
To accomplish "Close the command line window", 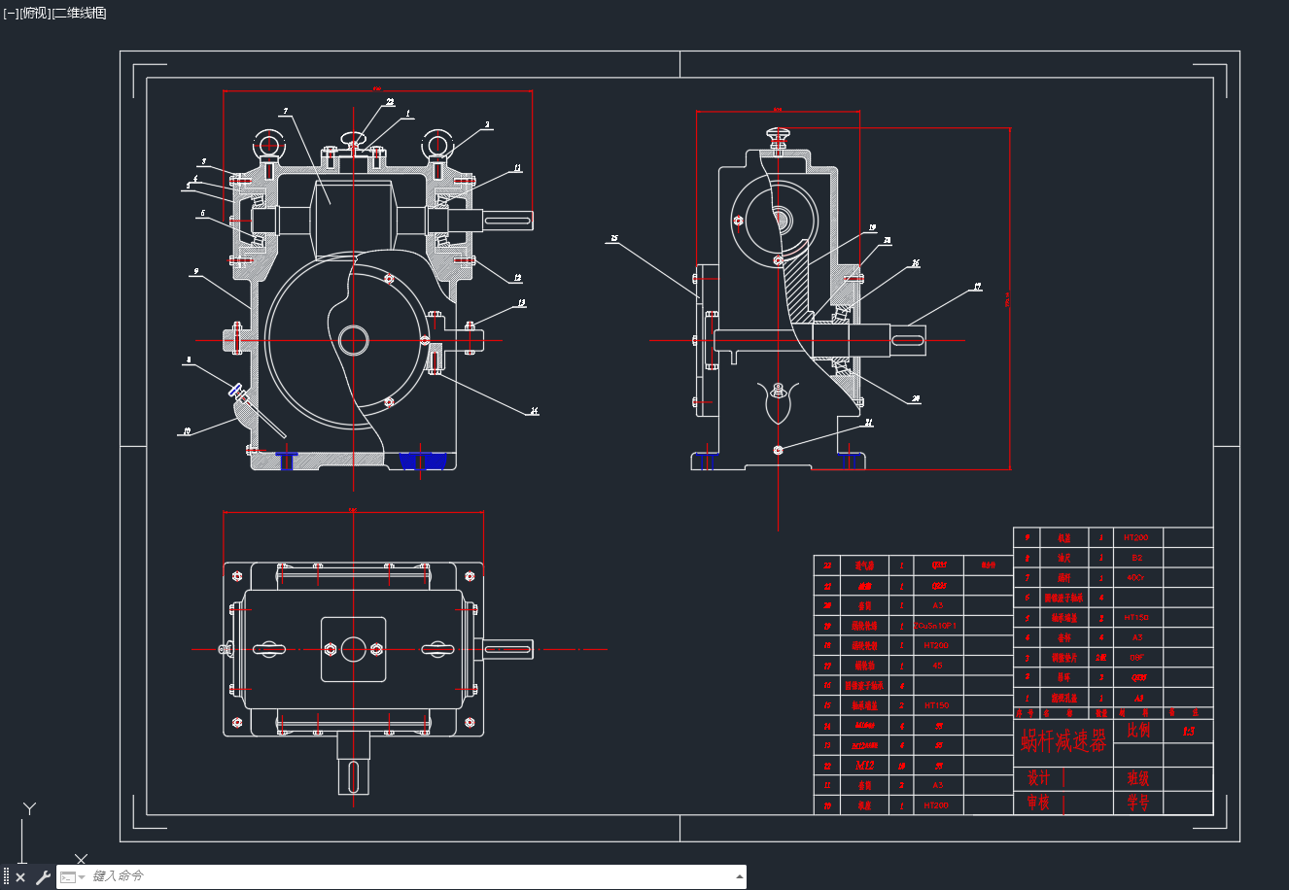I will tap(20, 877).
